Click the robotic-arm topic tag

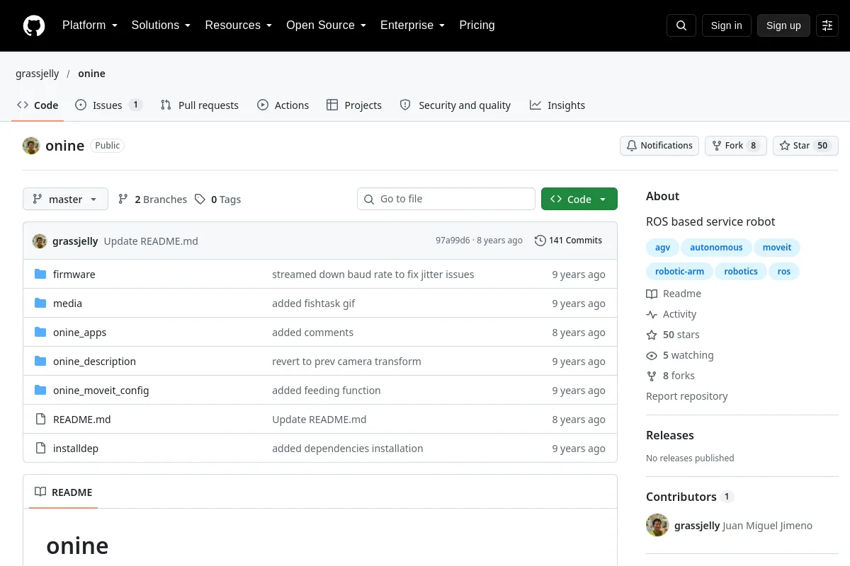pyautogui.click(x=679, y=272)
